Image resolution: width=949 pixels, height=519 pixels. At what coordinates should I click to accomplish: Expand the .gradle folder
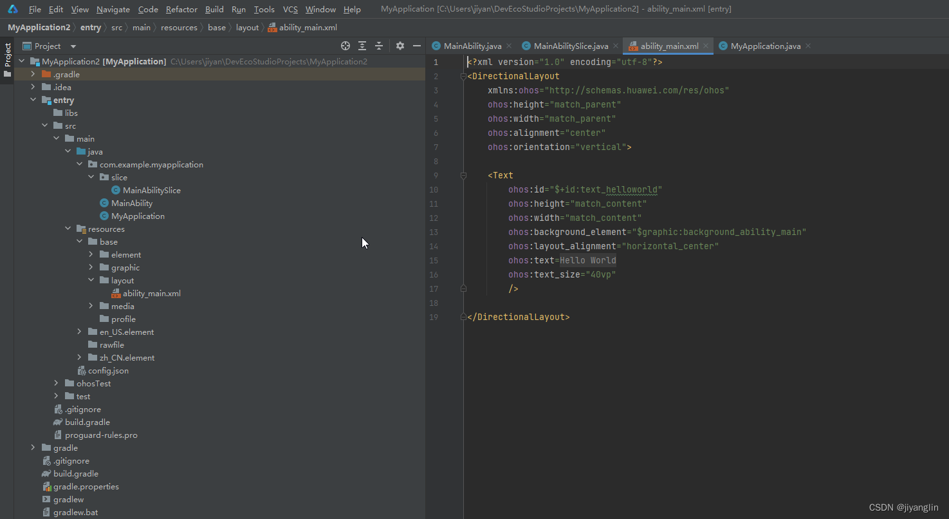tap(33, 74)
